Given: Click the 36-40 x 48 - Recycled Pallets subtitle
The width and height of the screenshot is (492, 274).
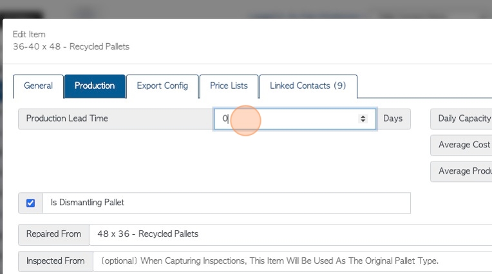Looking at the screenshot, I should [71, 47].
